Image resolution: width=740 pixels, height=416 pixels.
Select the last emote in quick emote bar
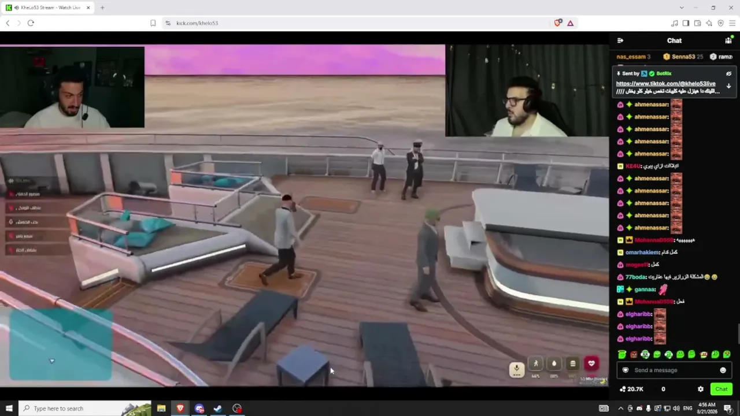click(x=727, y=354)
